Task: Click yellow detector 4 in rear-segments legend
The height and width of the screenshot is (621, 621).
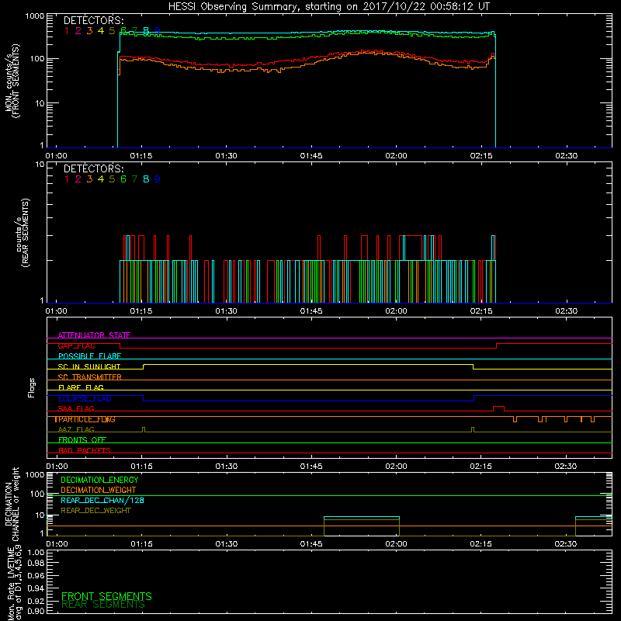Action: click(101, 179)
